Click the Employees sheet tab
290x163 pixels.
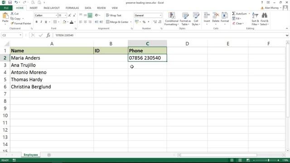[31, 155]
